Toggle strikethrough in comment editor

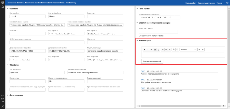151,50
